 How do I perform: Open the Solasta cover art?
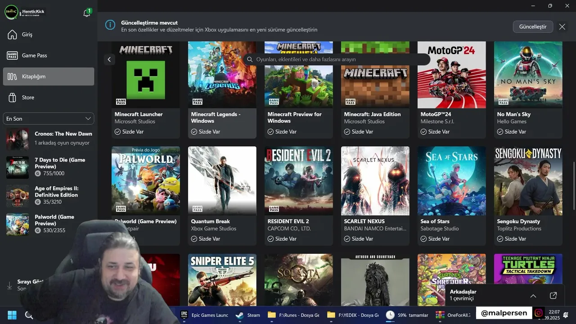coord(299,280)
